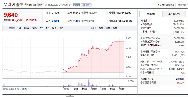Click the chart y-axis label 9,863
This screenshot has width=188, height=97.
coord(128,38)
